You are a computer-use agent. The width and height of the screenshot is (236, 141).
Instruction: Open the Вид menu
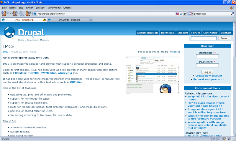click(x=21, y=8)
